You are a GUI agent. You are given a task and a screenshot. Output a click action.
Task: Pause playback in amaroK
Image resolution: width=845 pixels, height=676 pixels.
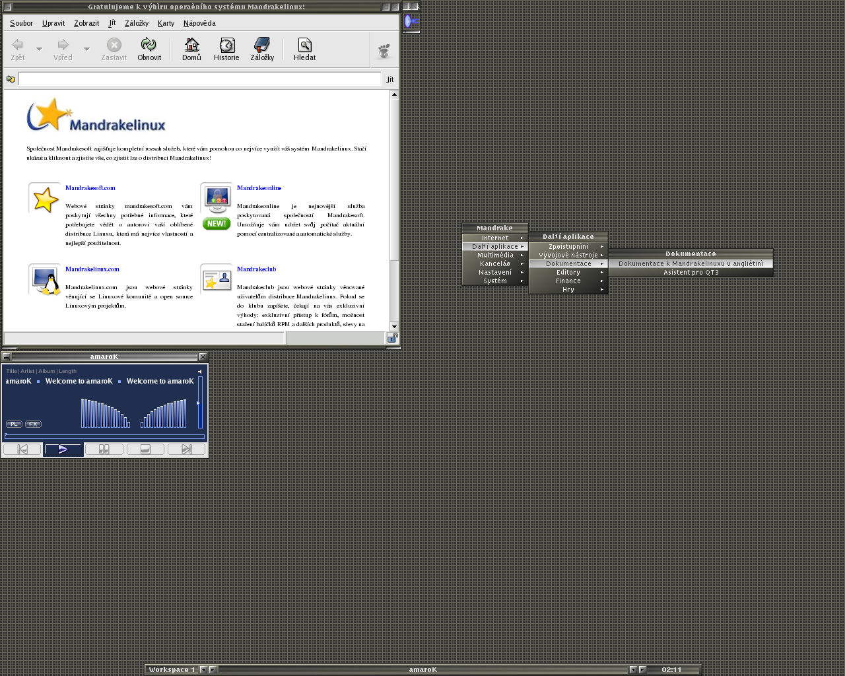104,449
